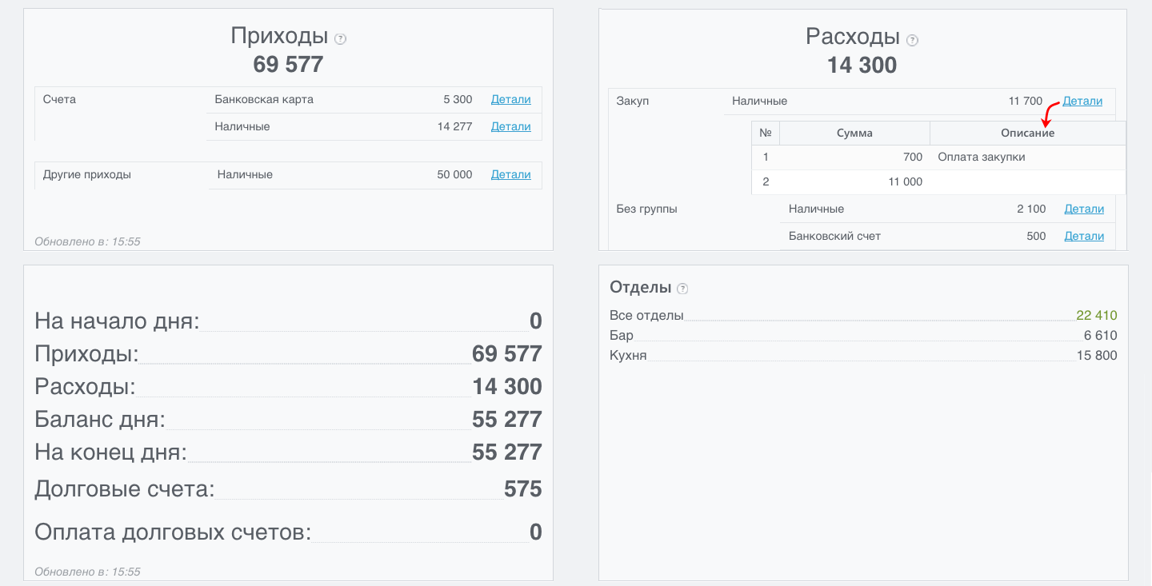The width and height of the screenshot is (1152, 586).
Task: Select the Оплата закупки description cell
Action: (x=1027, y=157)
